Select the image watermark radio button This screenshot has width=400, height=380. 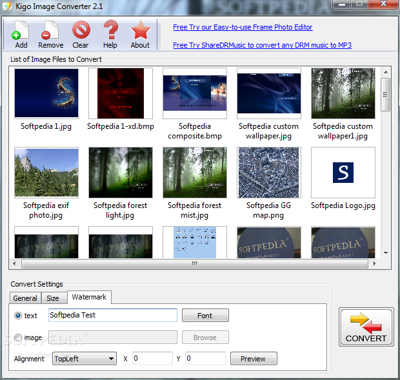tap(18, 337)
